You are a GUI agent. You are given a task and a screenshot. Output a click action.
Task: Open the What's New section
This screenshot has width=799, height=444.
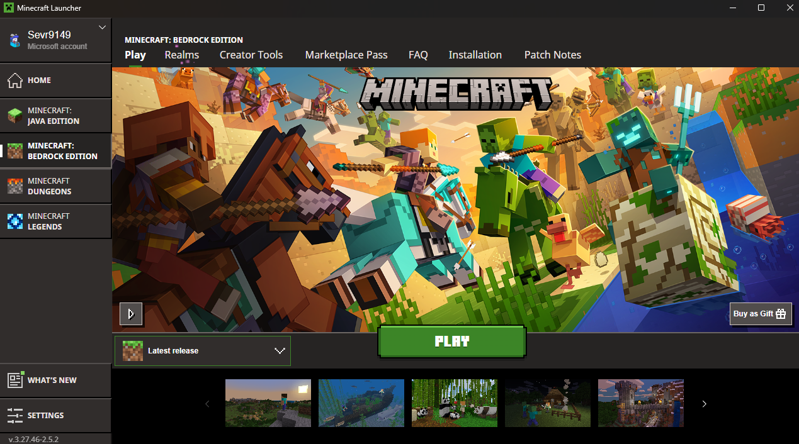pyautogui.click(x=55, y=380)
